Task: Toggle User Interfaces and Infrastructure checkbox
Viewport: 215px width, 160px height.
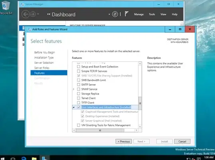Action: point(78,107)
